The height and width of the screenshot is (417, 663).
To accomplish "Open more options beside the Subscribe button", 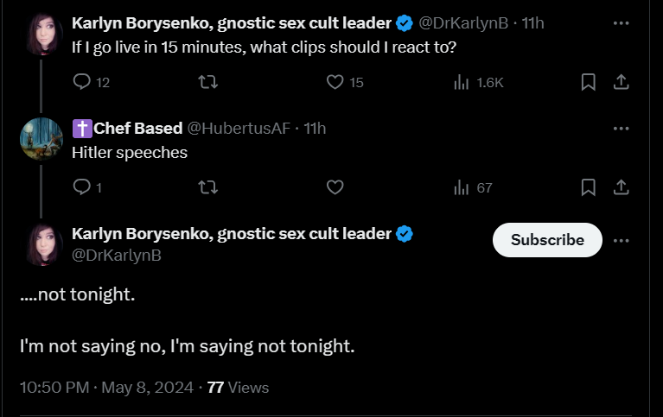I will pyautogui.click(x=622, y=240).
